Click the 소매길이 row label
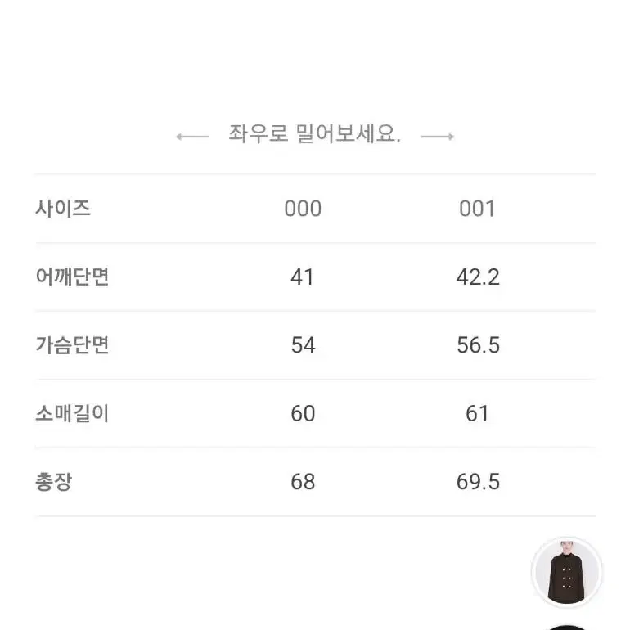Viewport: 630px width, 630px height. coord(72,413)
